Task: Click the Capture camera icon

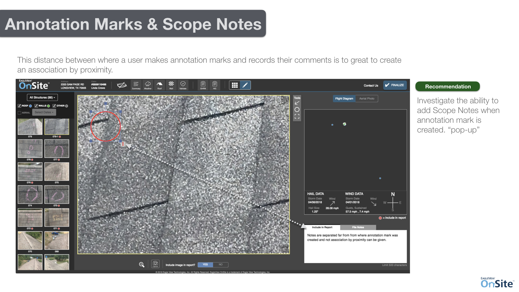Action: [x=155, y=264]
